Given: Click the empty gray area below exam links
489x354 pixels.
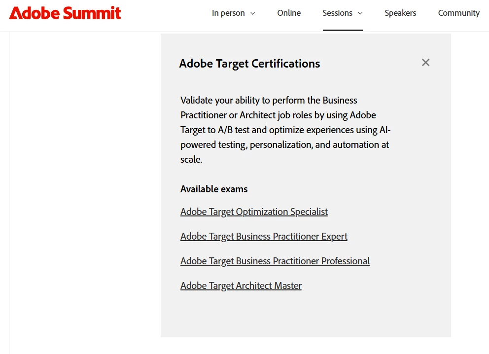Looking at the screenshot, I should (306, 316).
